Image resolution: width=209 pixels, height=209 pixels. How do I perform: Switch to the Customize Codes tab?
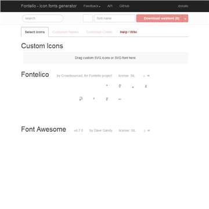pos(99,32)
